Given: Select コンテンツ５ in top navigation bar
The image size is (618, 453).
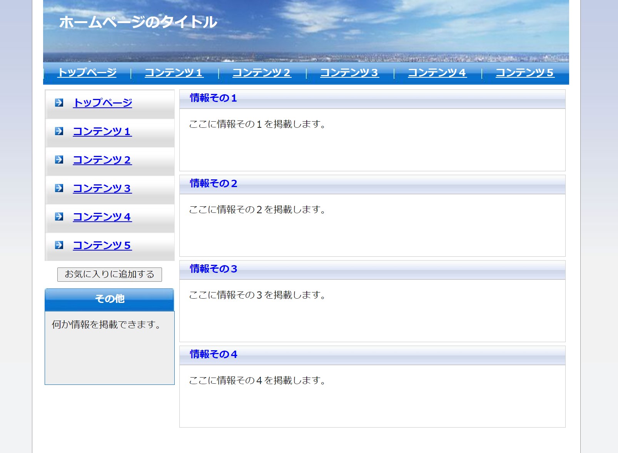Looking at the screenshot, I should pyautogui.click(x=525, y=72).
